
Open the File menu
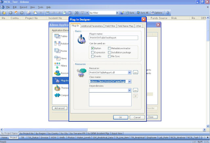point(8,7)
